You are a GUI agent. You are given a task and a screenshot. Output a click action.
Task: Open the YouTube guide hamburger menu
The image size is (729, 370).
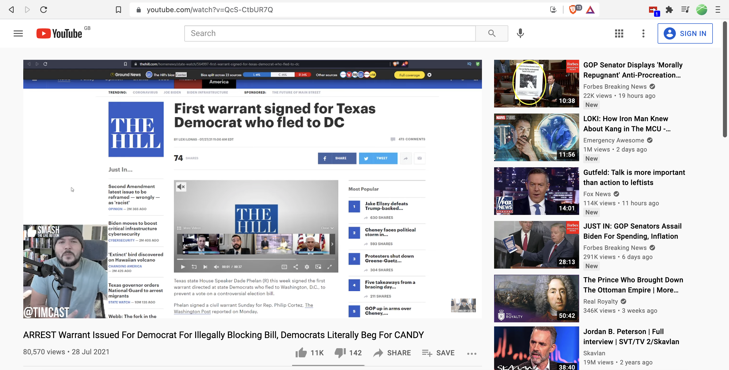(18, 33)
